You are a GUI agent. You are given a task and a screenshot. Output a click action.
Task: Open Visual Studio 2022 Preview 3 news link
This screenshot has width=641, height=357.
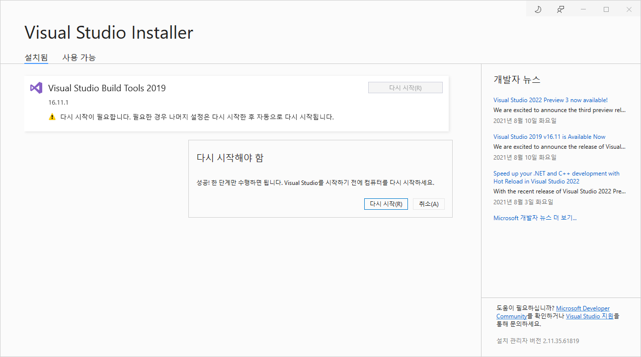(551, 100)
